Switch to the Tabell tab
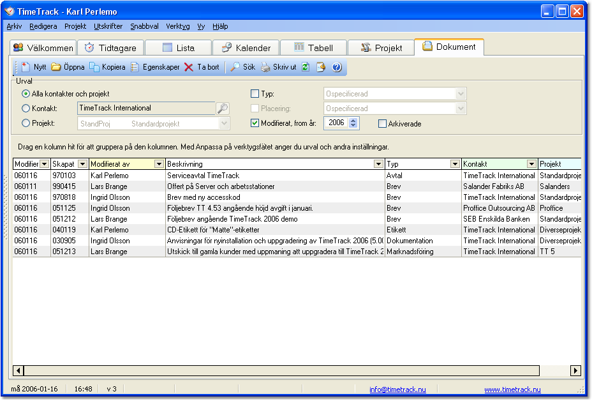592x401 pixels. point(313,48)
